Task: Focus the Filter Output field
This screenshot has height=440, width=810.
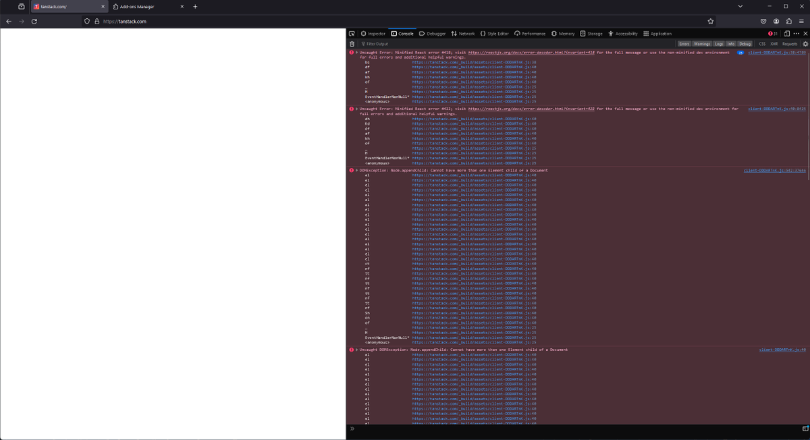Action: [516, 44]
